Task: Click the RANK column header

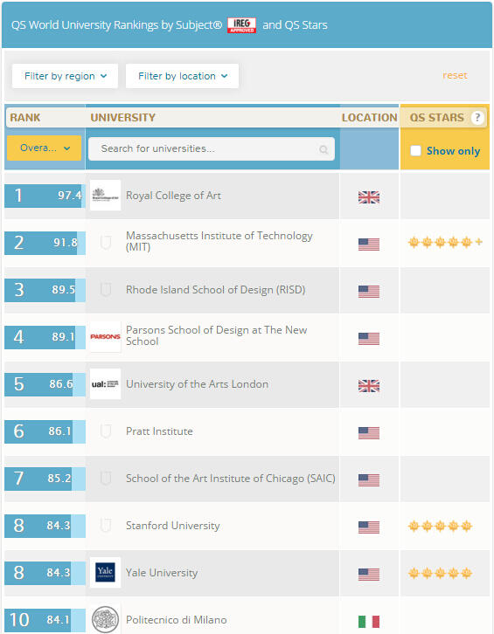Action: click(25, 118)
